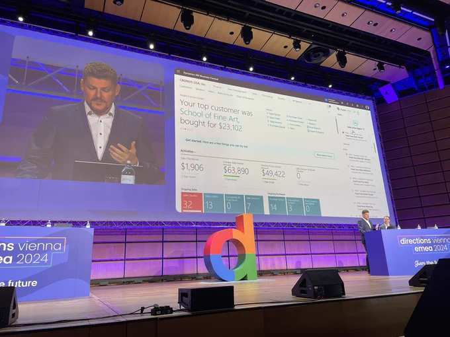Open the settings gear icon in header
The width and height of the screenshot is (450, 337).
point(357,106)
